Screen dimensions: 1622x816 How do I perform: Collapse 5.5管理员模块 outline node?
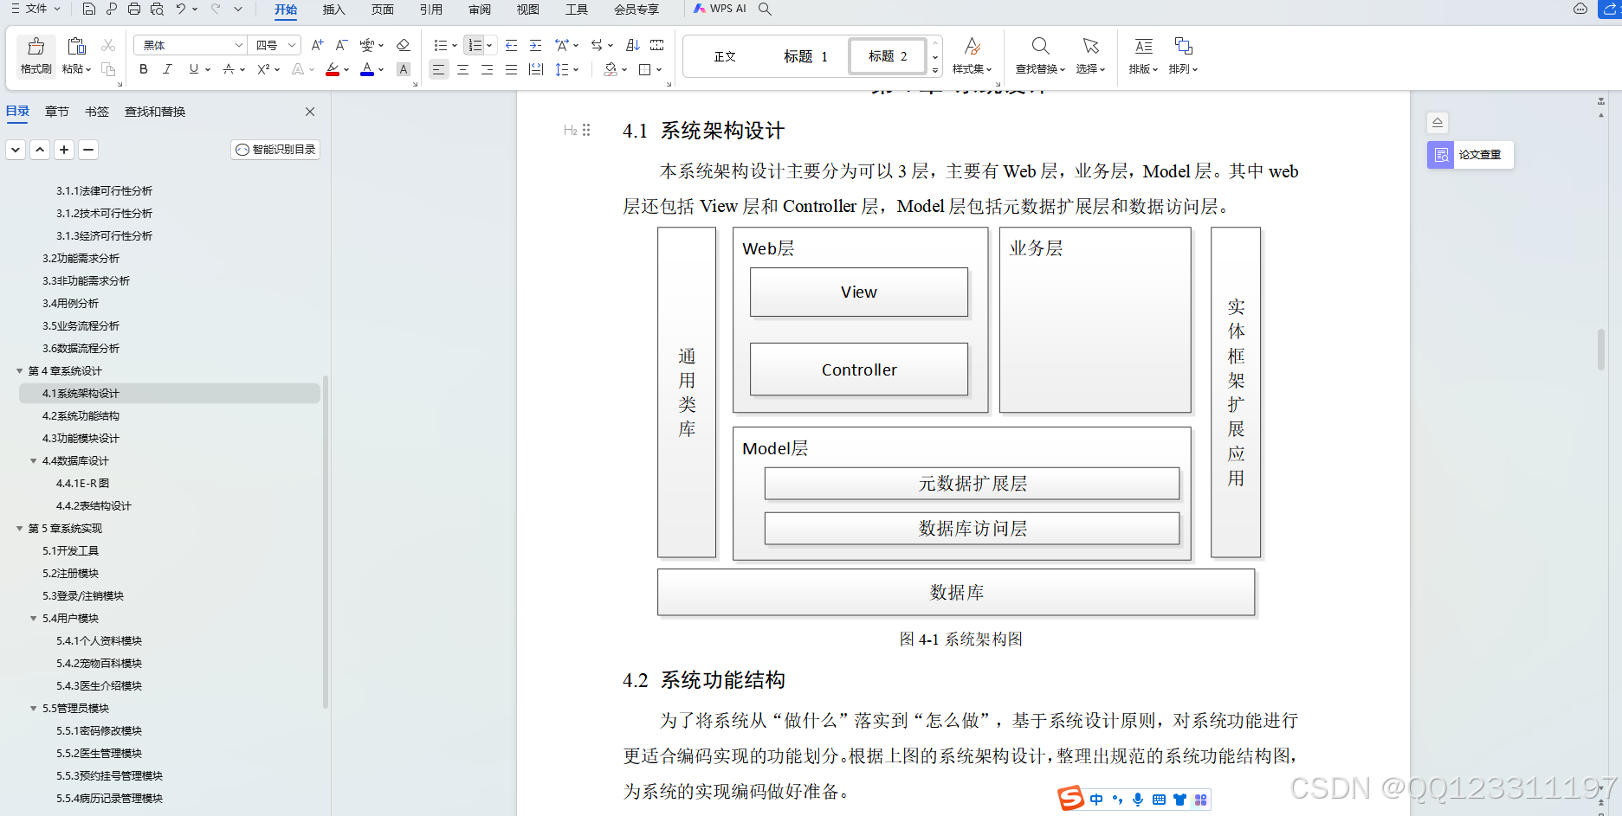[x=34, y=708]
